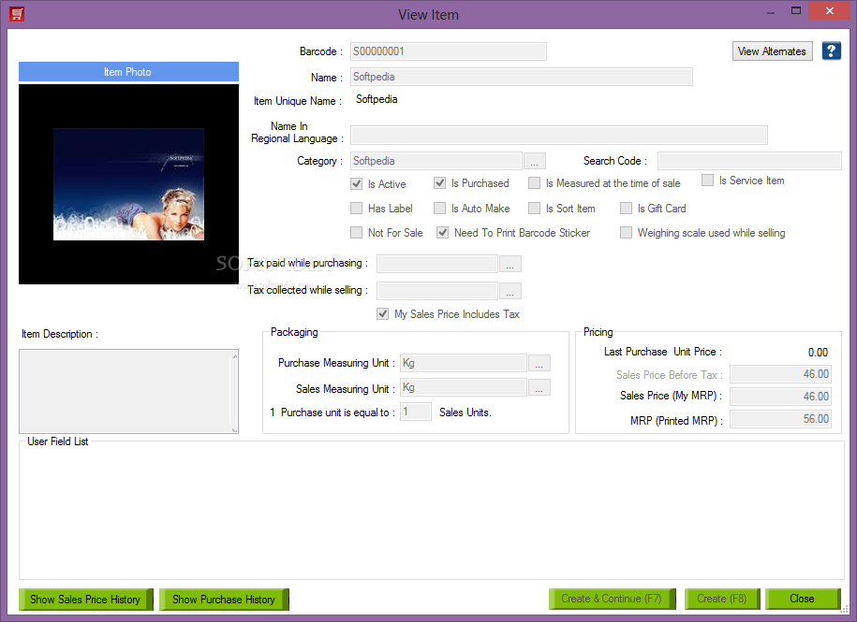This screenshot has width=857, height=622.
Task: Open the Category browse ellipsis button
Action: pos(534,161)
